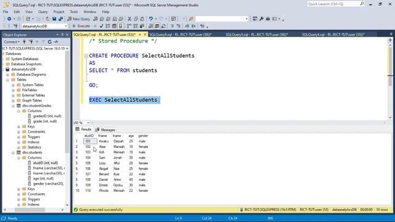Click the Open File folder icon

pos(48,19)
